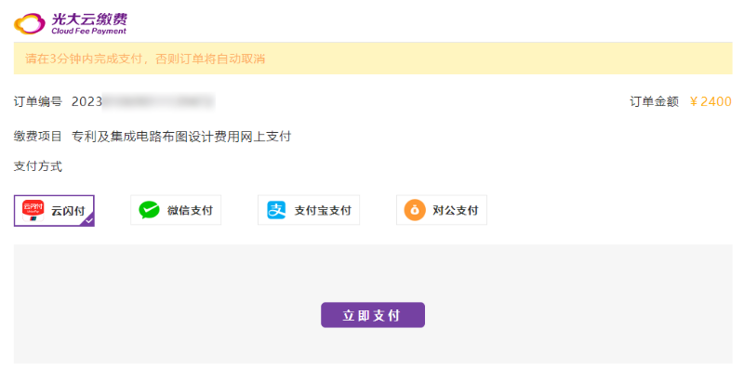Choose 微信支付 as the payment method
The width and height of the screenshot is (744, 381).
tap(190, 211)
